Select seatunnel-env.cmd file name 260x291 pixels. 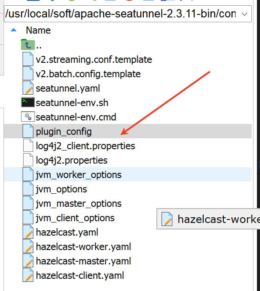[x=76, y=117]
